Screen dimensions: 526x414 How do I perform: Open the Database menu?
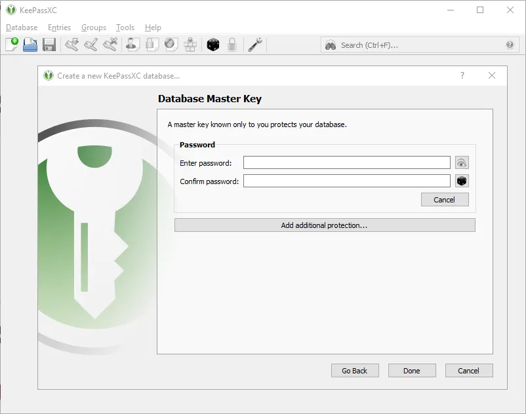22,28
